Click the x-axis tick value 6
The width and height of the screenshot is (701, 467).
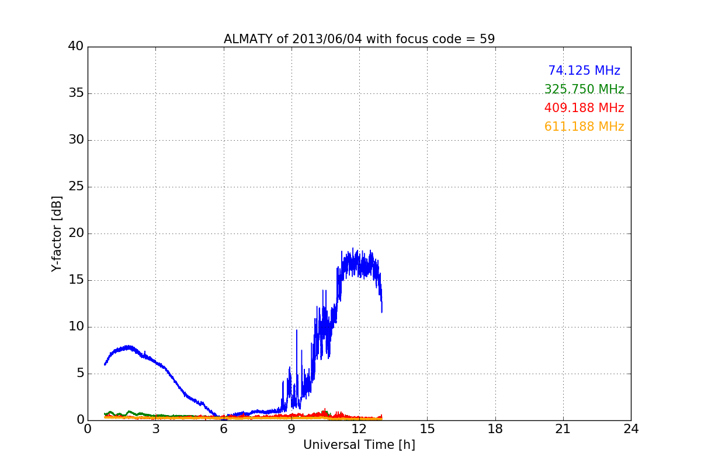[x=224, y=429]
